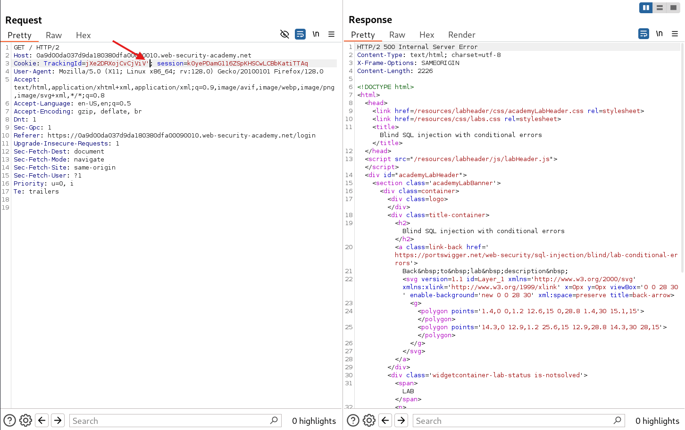Click academyLabHeader.css link line
The height and width of the screenshot is (430, 685).
pyautogui.click(x=508, y=111)
